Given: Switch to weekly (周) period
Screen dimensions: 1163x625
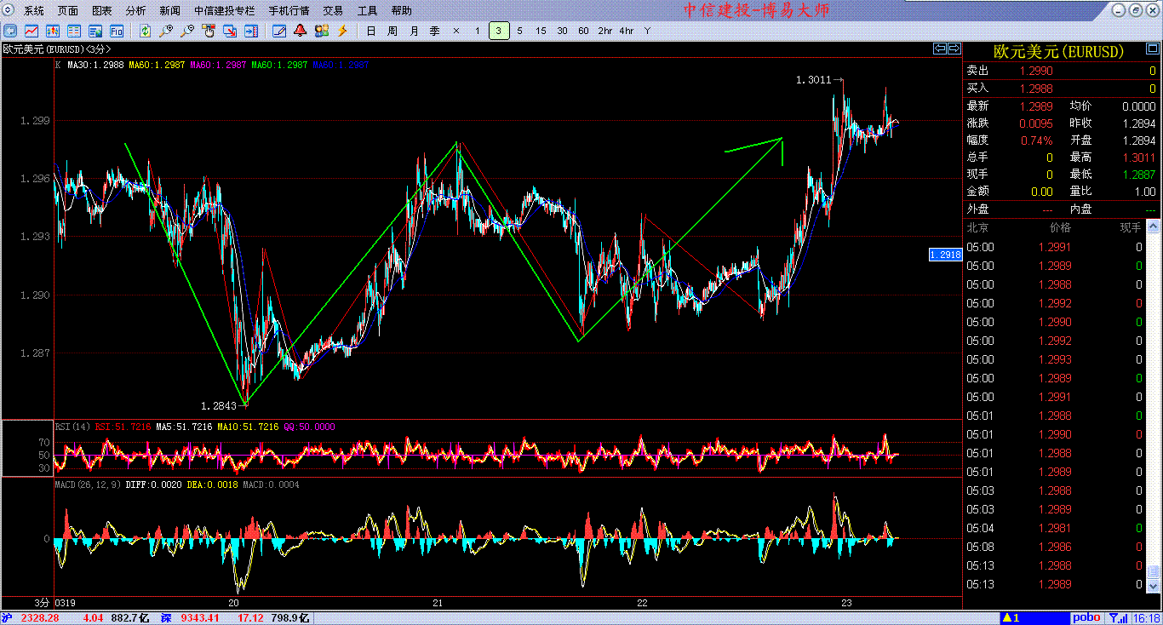Looking at the screenshot, I should [392, 31].
